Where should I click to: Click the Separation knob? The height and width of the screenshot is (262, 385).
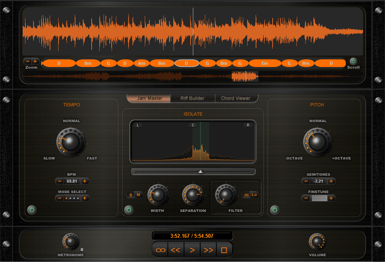(193, 195)
